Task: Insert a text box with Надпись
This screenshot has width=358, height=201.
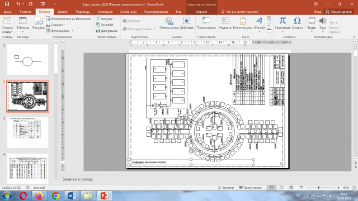Action: 225,23
